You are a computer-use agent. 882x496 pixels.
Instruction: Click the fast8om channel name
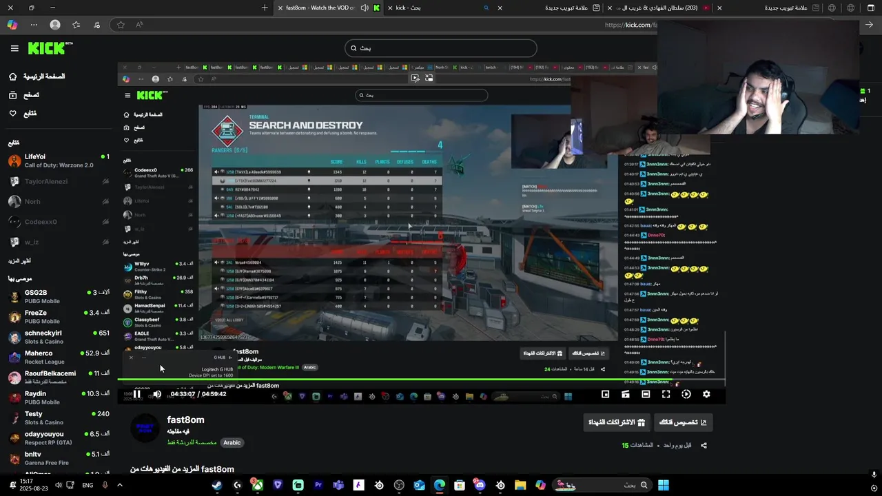point(185,420)
